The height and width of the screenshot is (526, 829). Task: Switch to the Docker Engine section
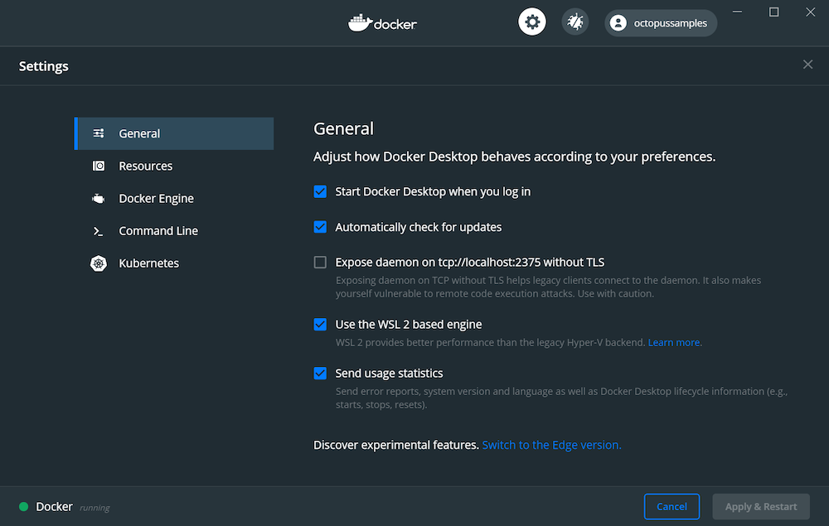(x=156, y=199)
